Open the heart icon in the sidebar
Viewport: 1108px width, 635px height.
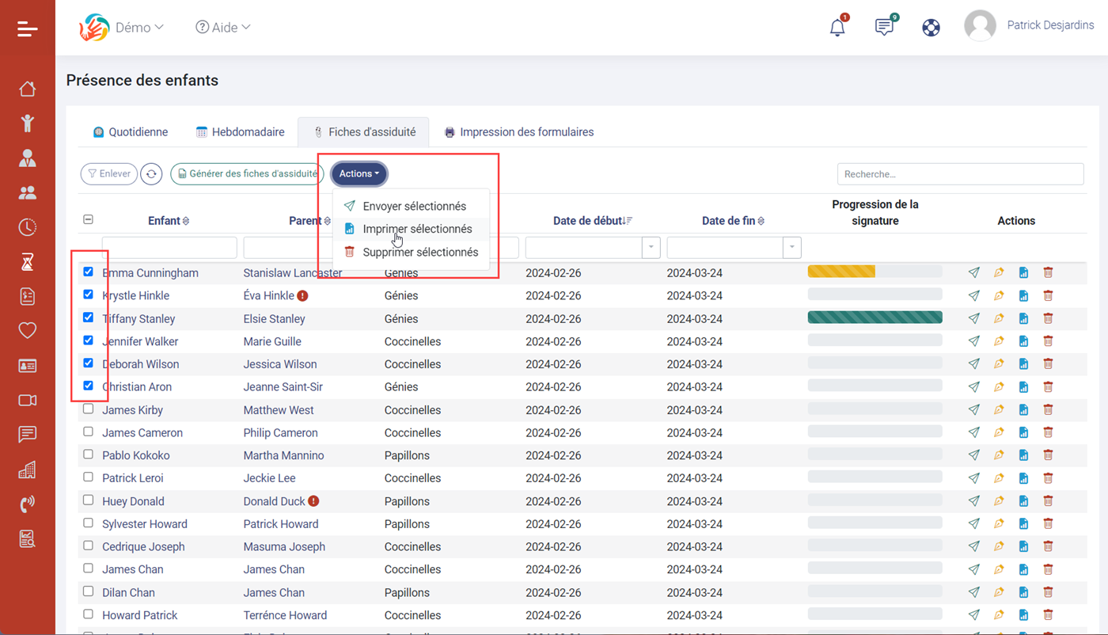tap(28, 330)
